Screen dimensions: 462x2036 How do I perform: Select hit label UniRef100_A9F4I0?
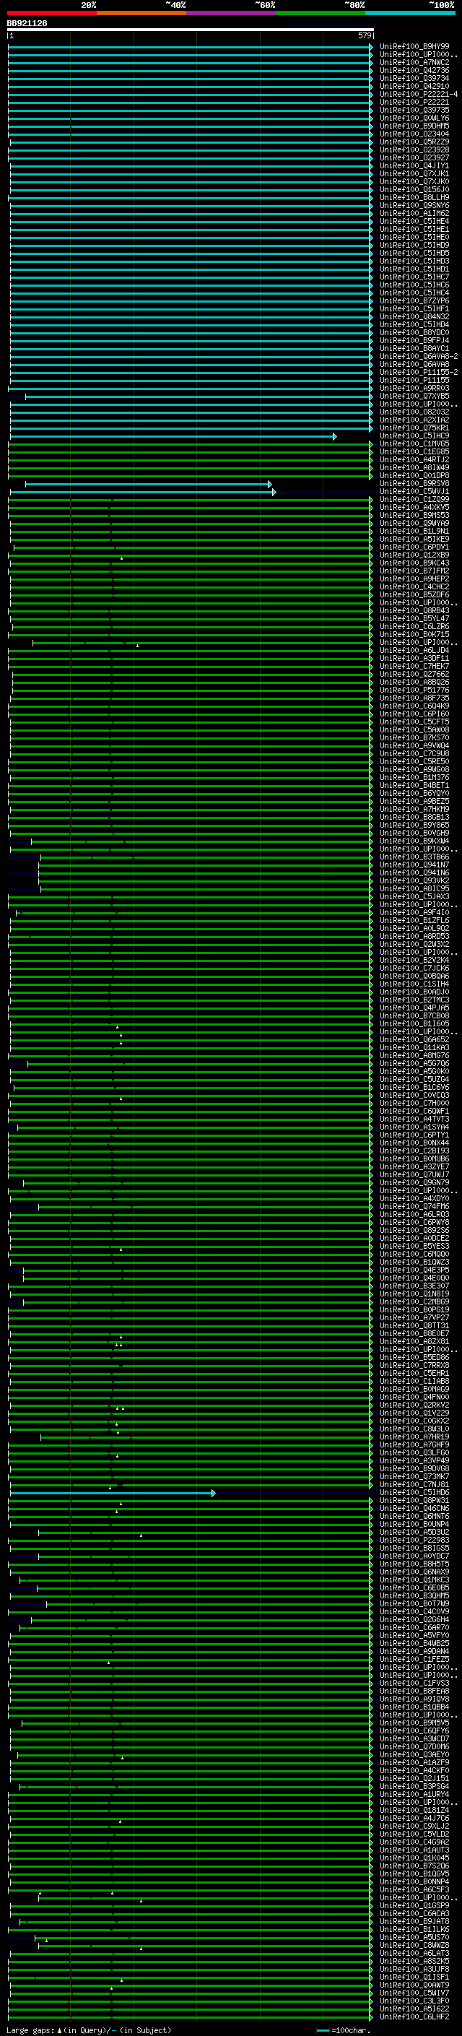(x=414, y=913)
